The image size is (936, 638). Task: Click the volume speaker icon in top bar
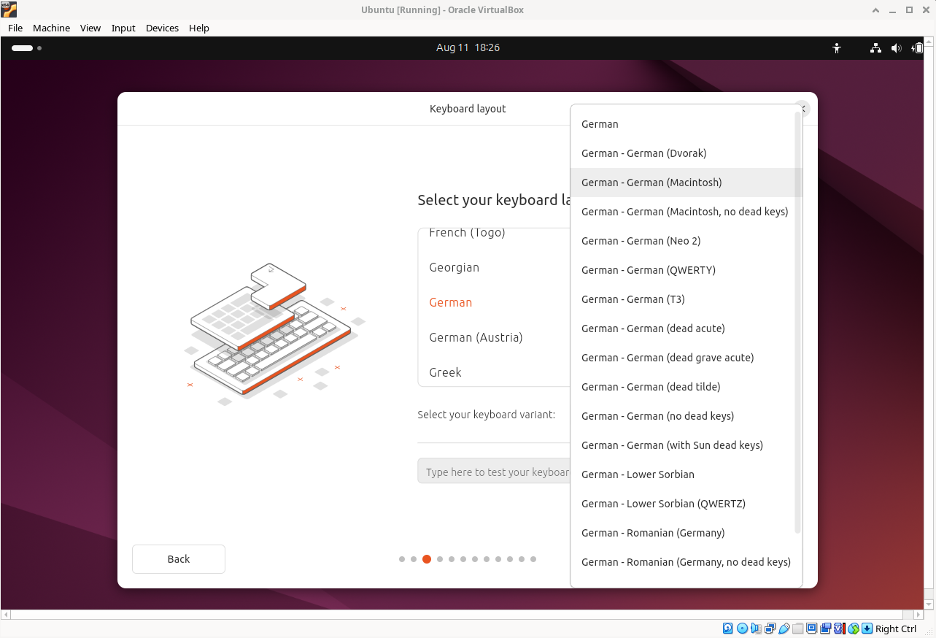[896, 48]
